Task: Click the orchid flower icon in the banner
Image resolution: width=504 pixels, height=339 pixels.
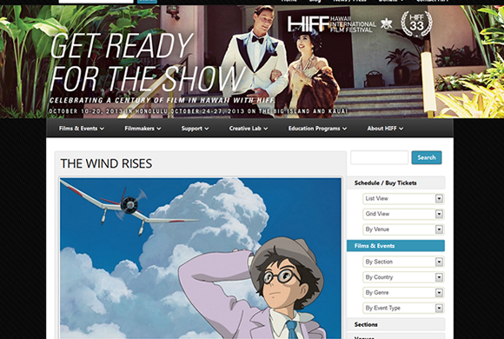Action: [x=387, y=23]
